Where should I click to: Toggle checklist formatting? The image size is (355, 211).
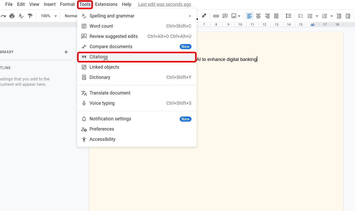click(x=300, y=16)
